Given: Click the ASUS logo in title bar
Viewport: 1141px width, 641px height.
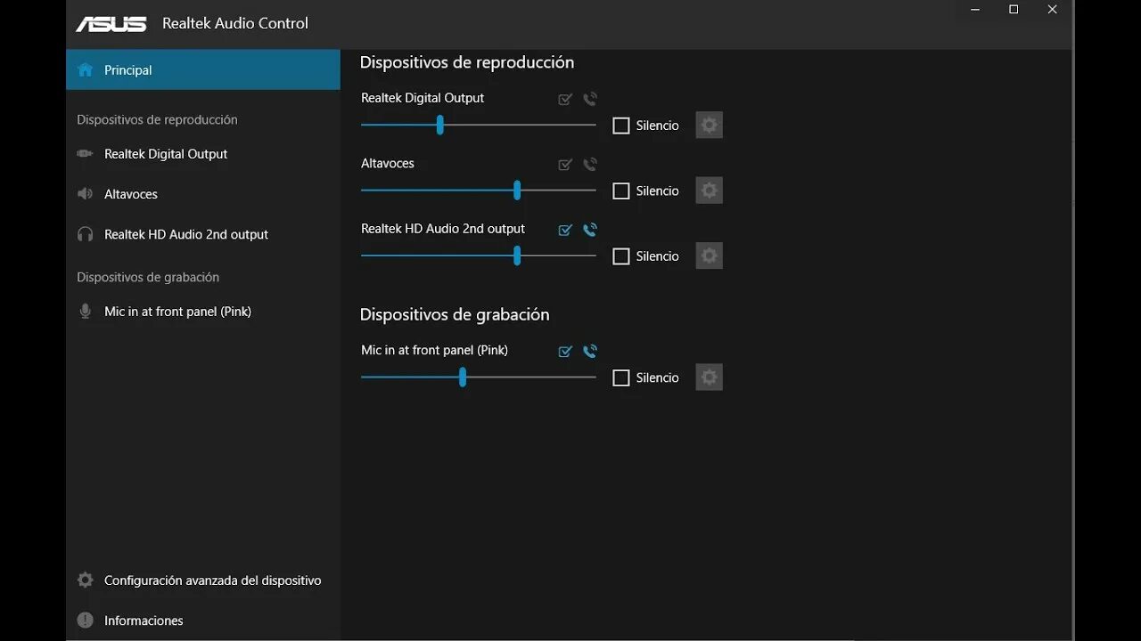Looking at the screenshot, I should pyautogui.click(x=111, y=24).
